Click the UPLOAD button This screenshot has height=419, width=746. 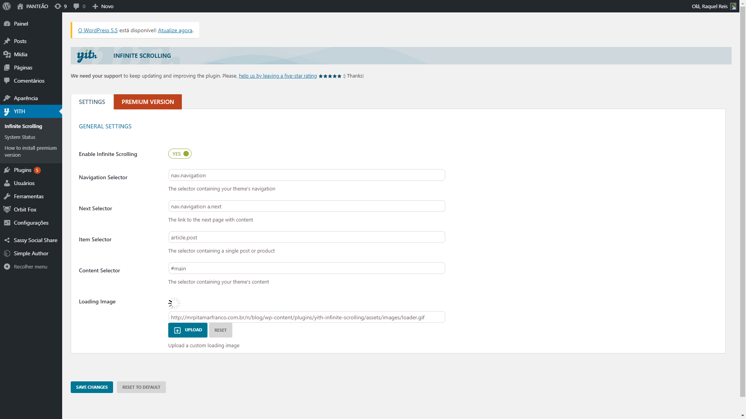click(x=188, y=330)
